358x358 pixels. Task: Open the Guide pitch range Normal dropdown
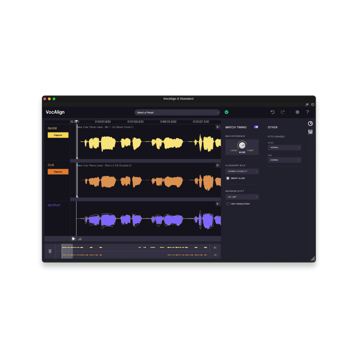tap(284, 147)
